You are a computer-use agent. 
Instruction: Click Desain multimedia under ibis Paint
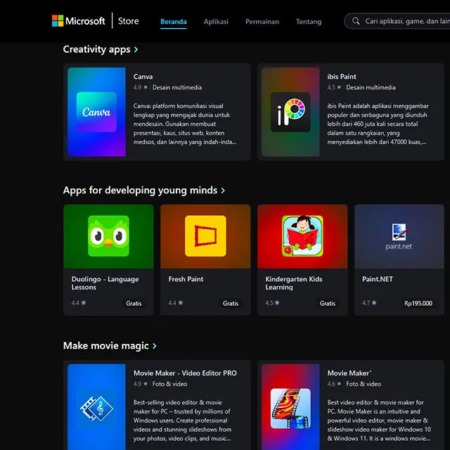[371, 87]
